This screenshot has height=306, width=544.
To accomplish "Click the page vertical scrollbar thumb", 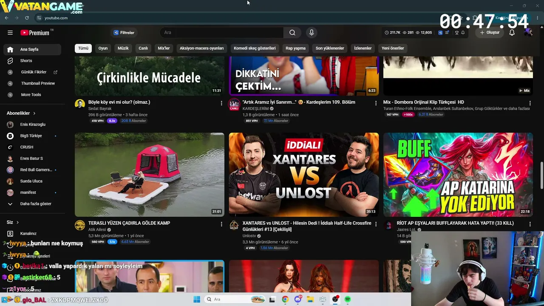I will (541, 175).
